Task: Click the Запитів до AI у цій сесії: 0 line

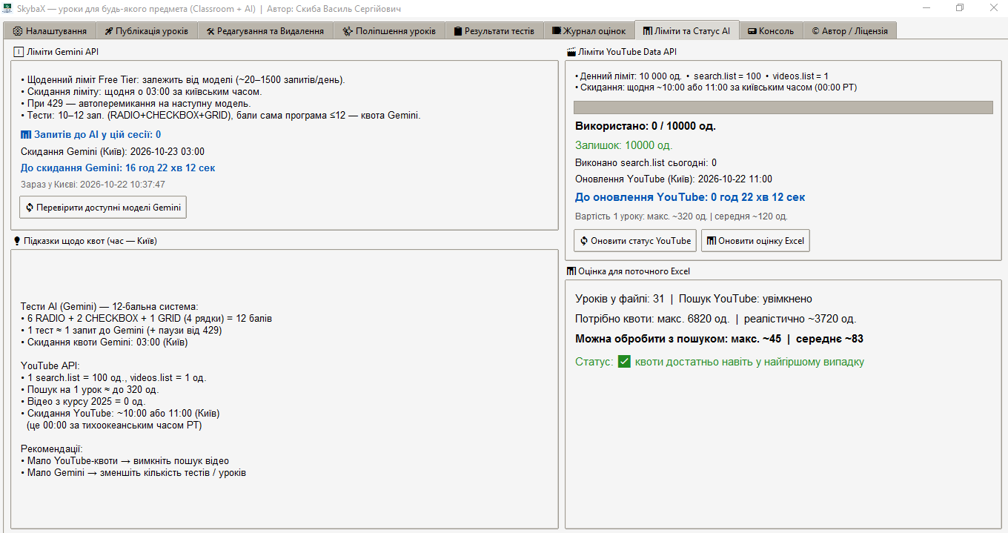Action: pyautogui.click(x=91, y=134)
